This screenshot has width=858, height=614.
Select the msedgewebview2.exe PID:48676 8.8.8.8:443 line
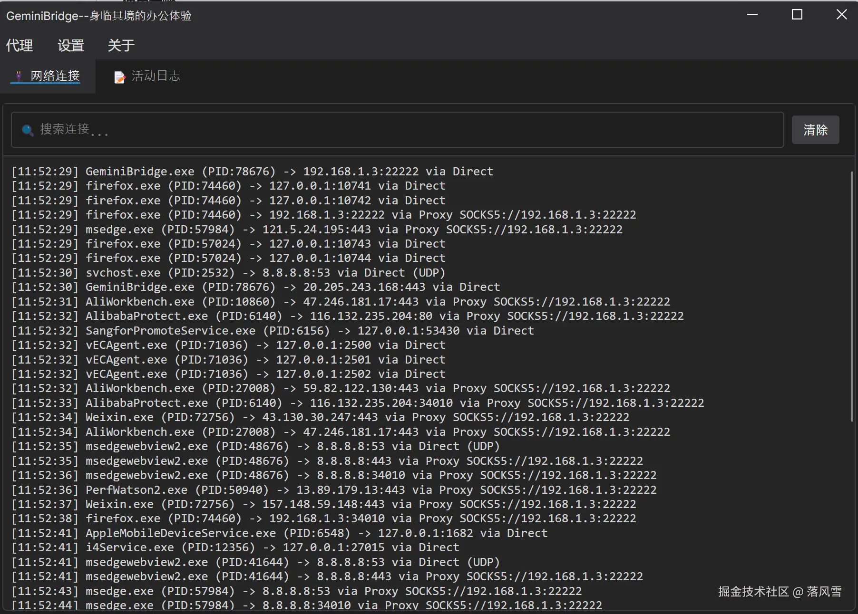pyautogui.click(x=327, y=461)
